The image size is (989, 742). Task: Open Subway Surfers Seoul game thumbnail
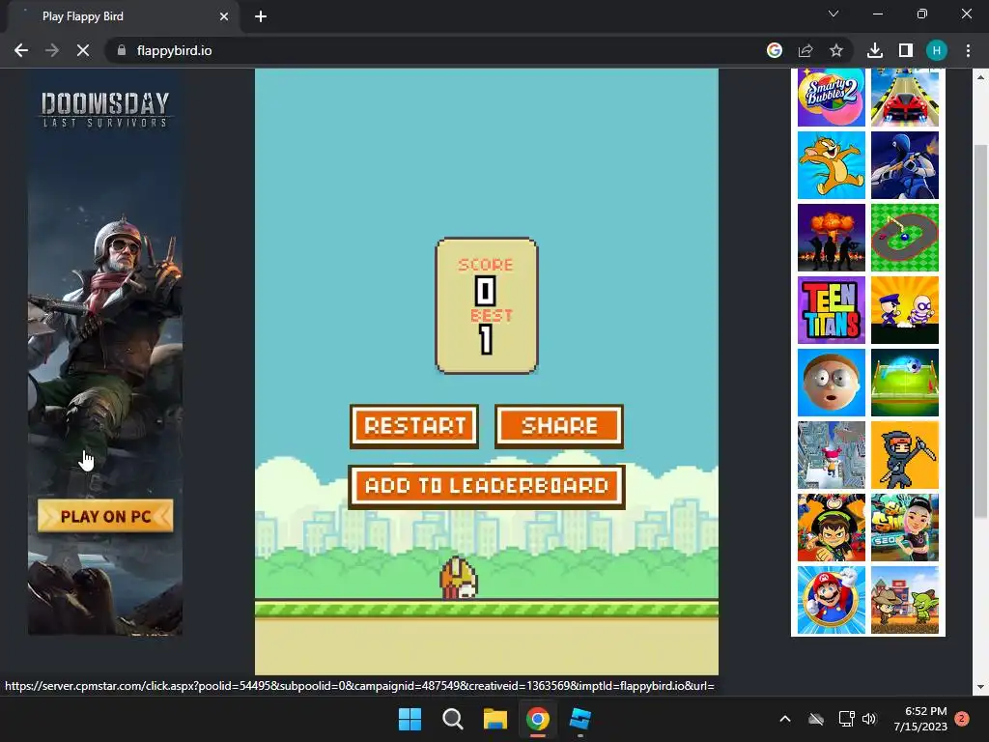[904, 528]
